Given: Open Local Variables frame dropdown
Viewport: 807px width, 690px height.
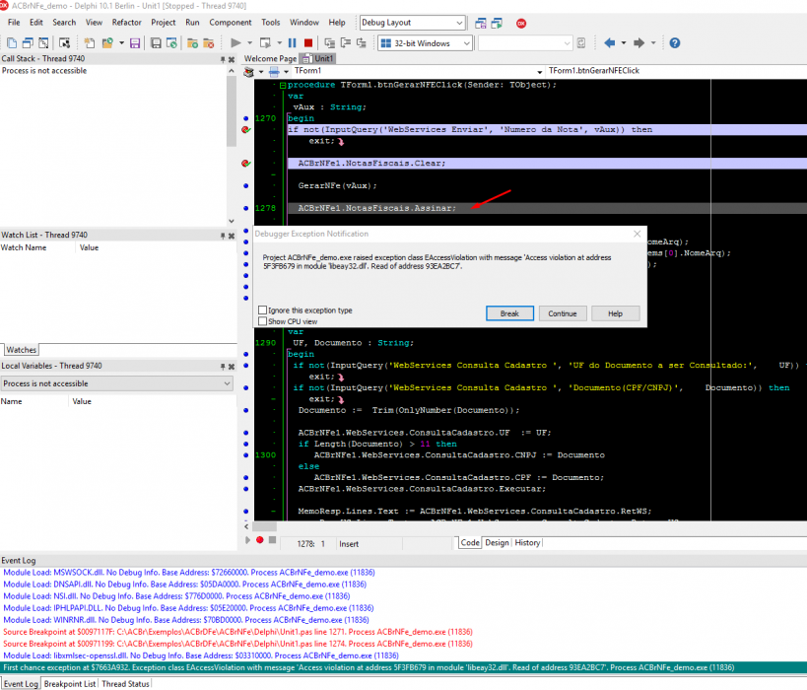Looking at the screenshot, I should point(227,383).
